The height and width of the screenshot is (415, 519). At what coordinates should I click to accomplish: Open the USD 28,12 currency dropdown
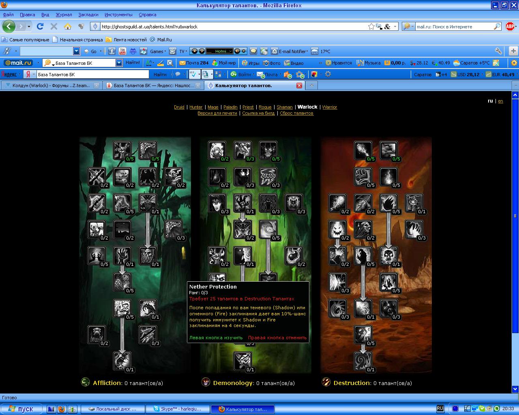coord(483,75)
